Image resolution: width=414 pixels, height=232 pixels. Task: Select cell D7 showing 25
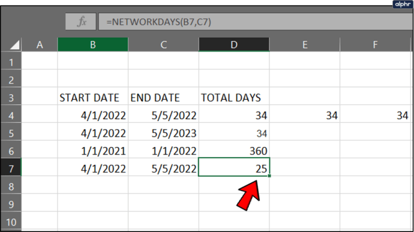click(234, 167)
